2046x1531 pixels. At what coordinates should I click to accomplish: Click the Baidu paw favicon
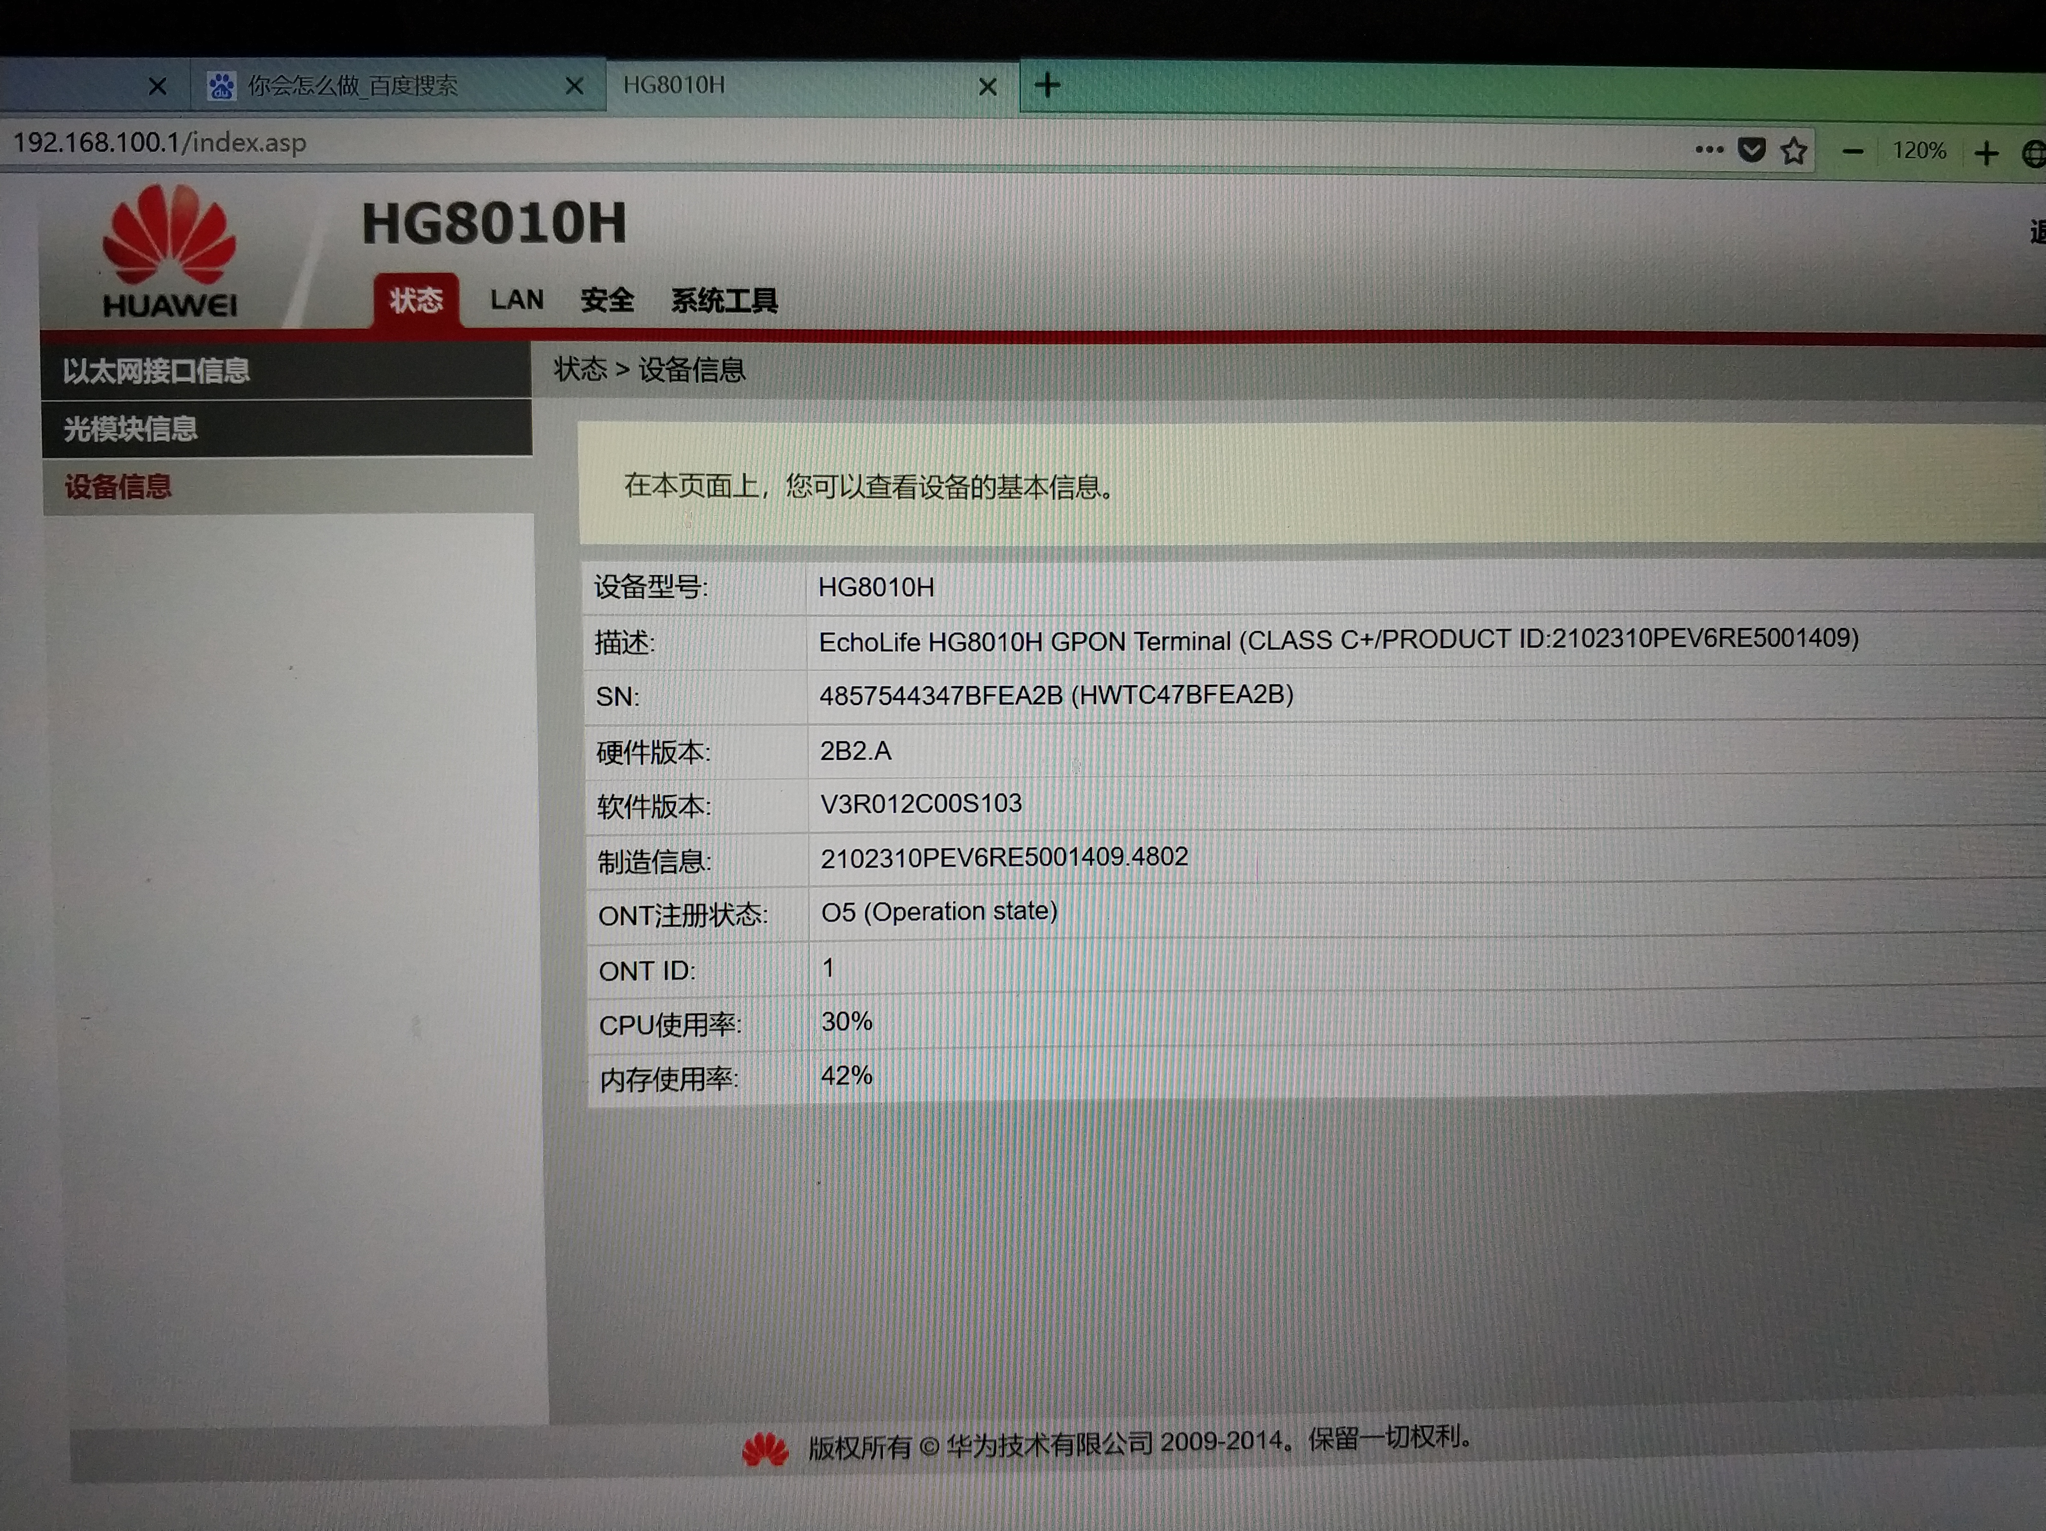[x=221, y=86]
